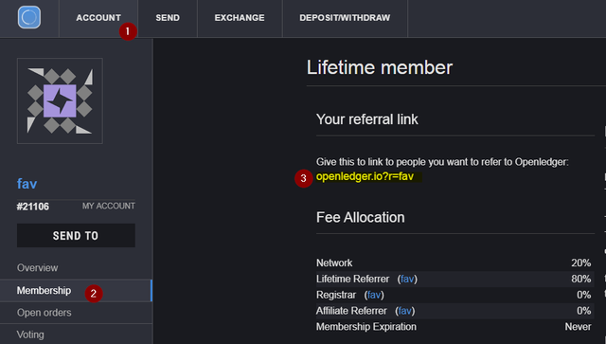
Task: Click the fav link beside Affiliate Referrer
Action: (x=404, y=311)
